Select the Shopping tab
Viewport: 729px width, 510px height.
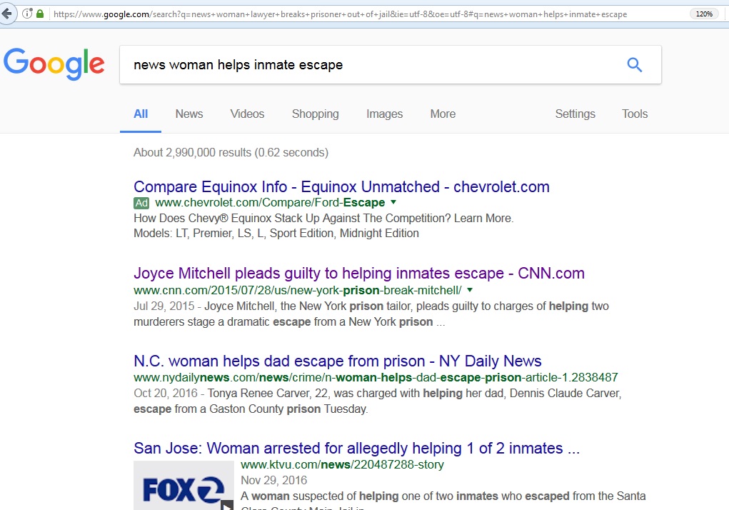[315, 114]
